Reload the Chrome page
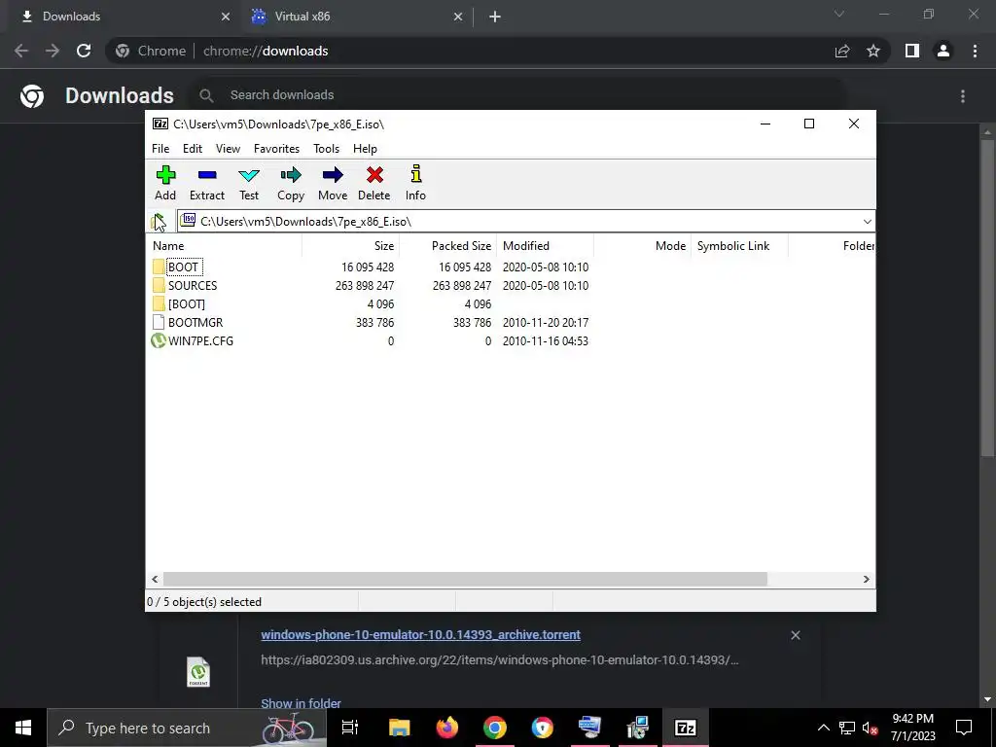Image resolution: width=996 pixels, height=747 pixels. [x=84, y=51]
